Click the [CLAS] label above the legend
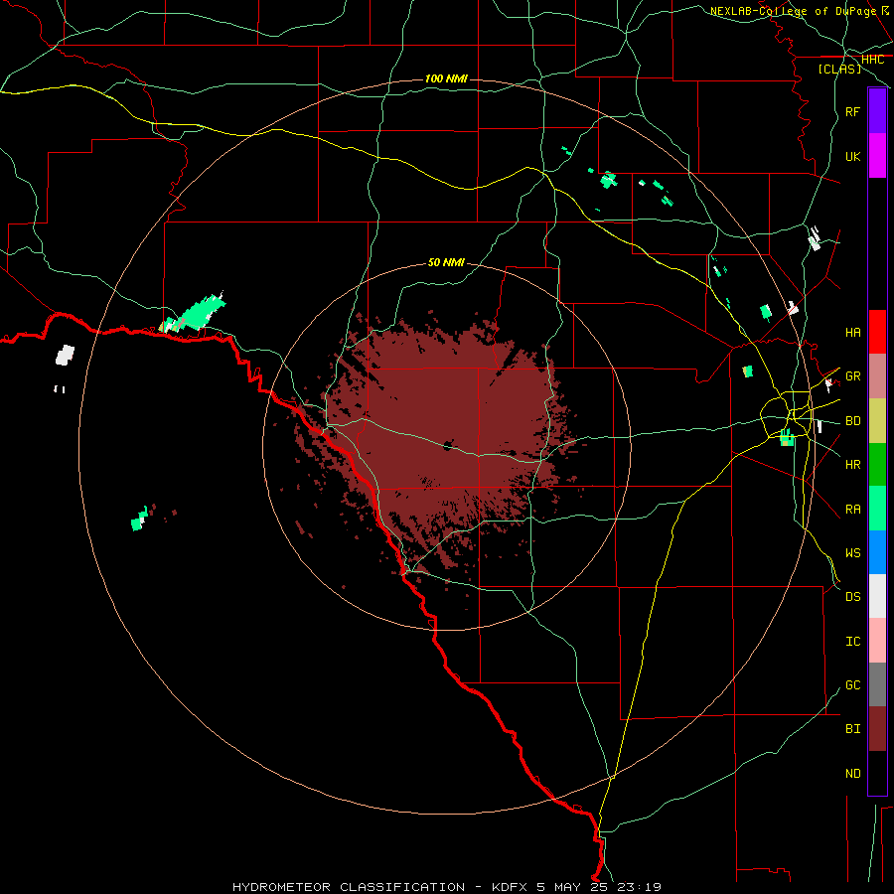Screen dimensions: 894x894 pyautogui.click(x=839, y=69)
